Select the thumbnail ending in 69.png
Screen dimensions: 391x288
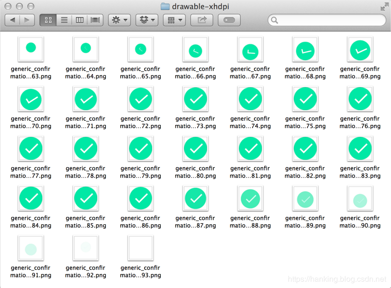[x=360, y=49]
